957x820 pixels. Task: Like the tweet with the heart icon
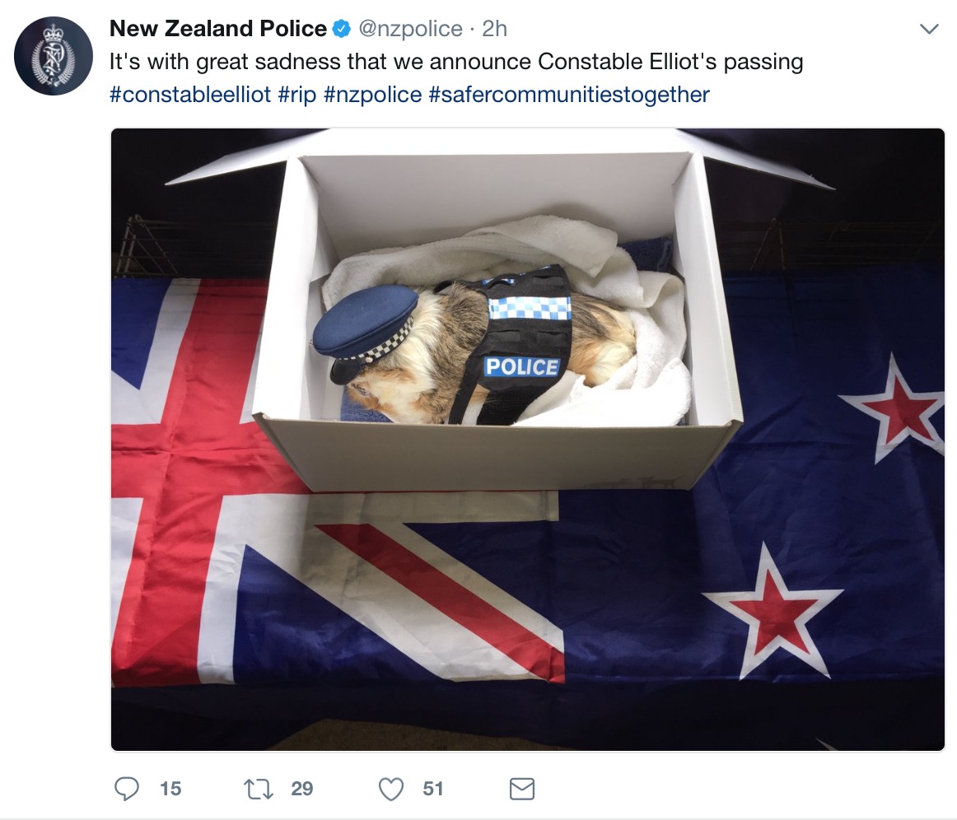point(391,789)
